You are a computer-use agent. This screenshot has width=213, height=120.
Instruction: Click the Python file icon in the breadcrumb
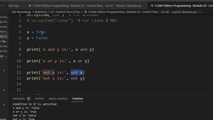(x=86, y=12)
